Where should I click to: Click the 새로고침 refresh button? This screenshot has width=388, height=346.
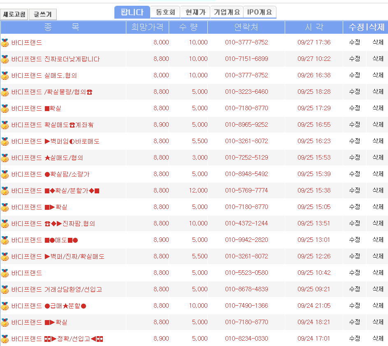point(14,14)
